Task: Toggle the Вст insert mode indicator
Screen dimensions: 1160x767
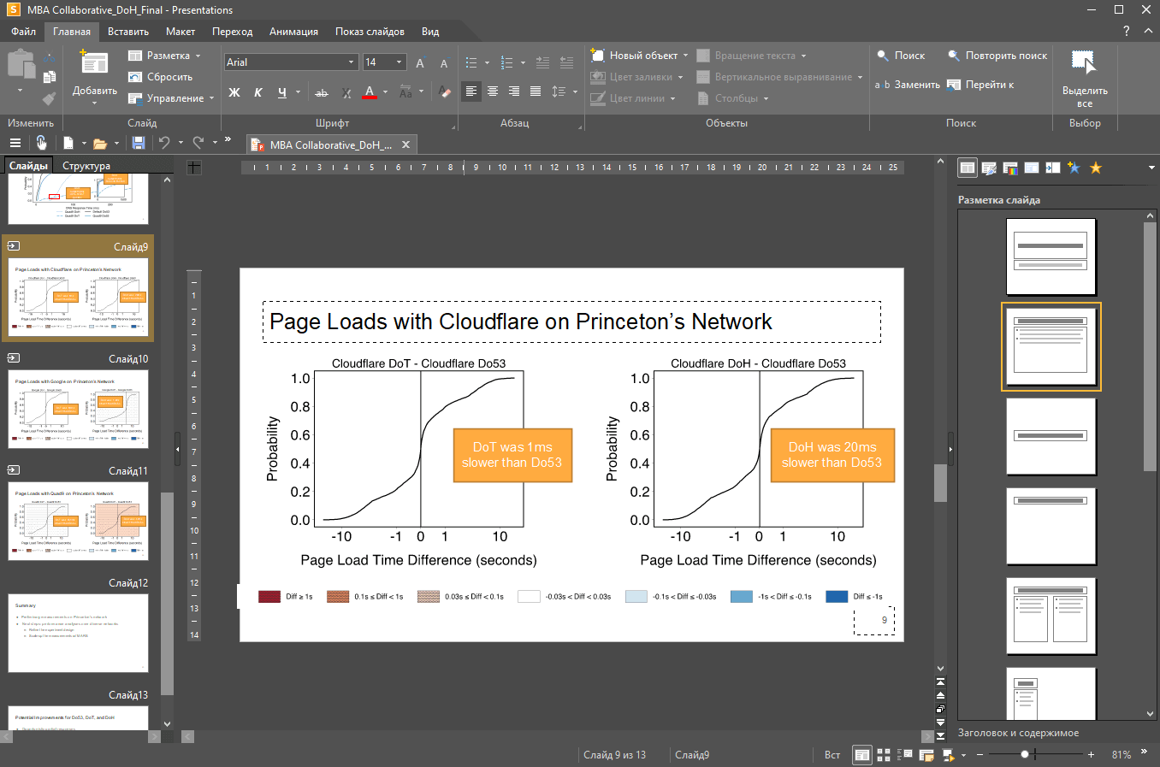Action: (832, 755)
